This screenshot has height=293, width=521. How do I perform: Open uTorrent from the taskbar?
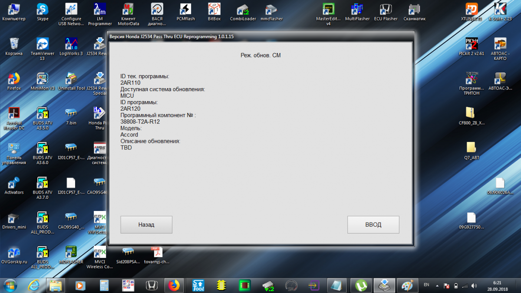tap(361, 285)
